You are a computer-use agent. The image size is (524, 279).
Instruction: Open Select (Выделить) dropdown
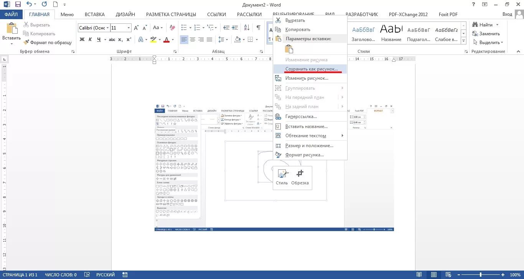[x=488, y=43]
